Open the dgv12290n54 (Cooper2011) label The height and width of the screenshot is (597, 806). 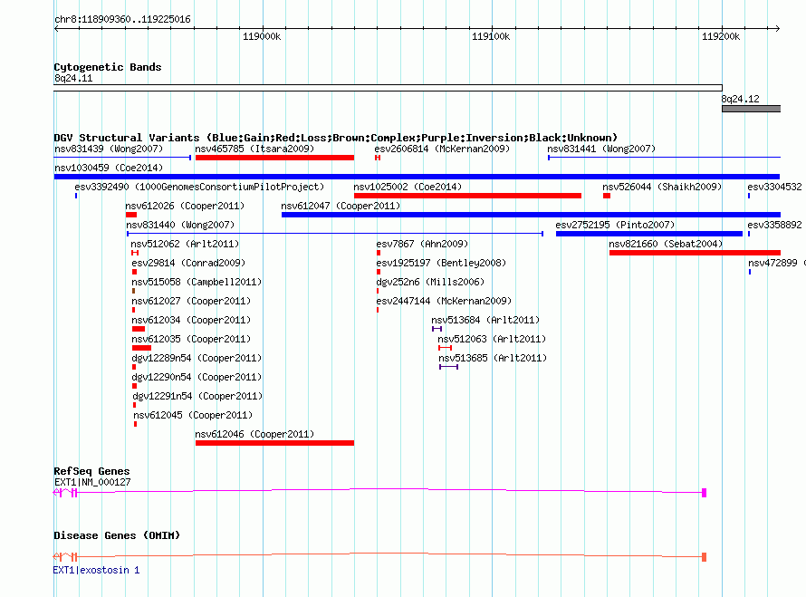197,377
